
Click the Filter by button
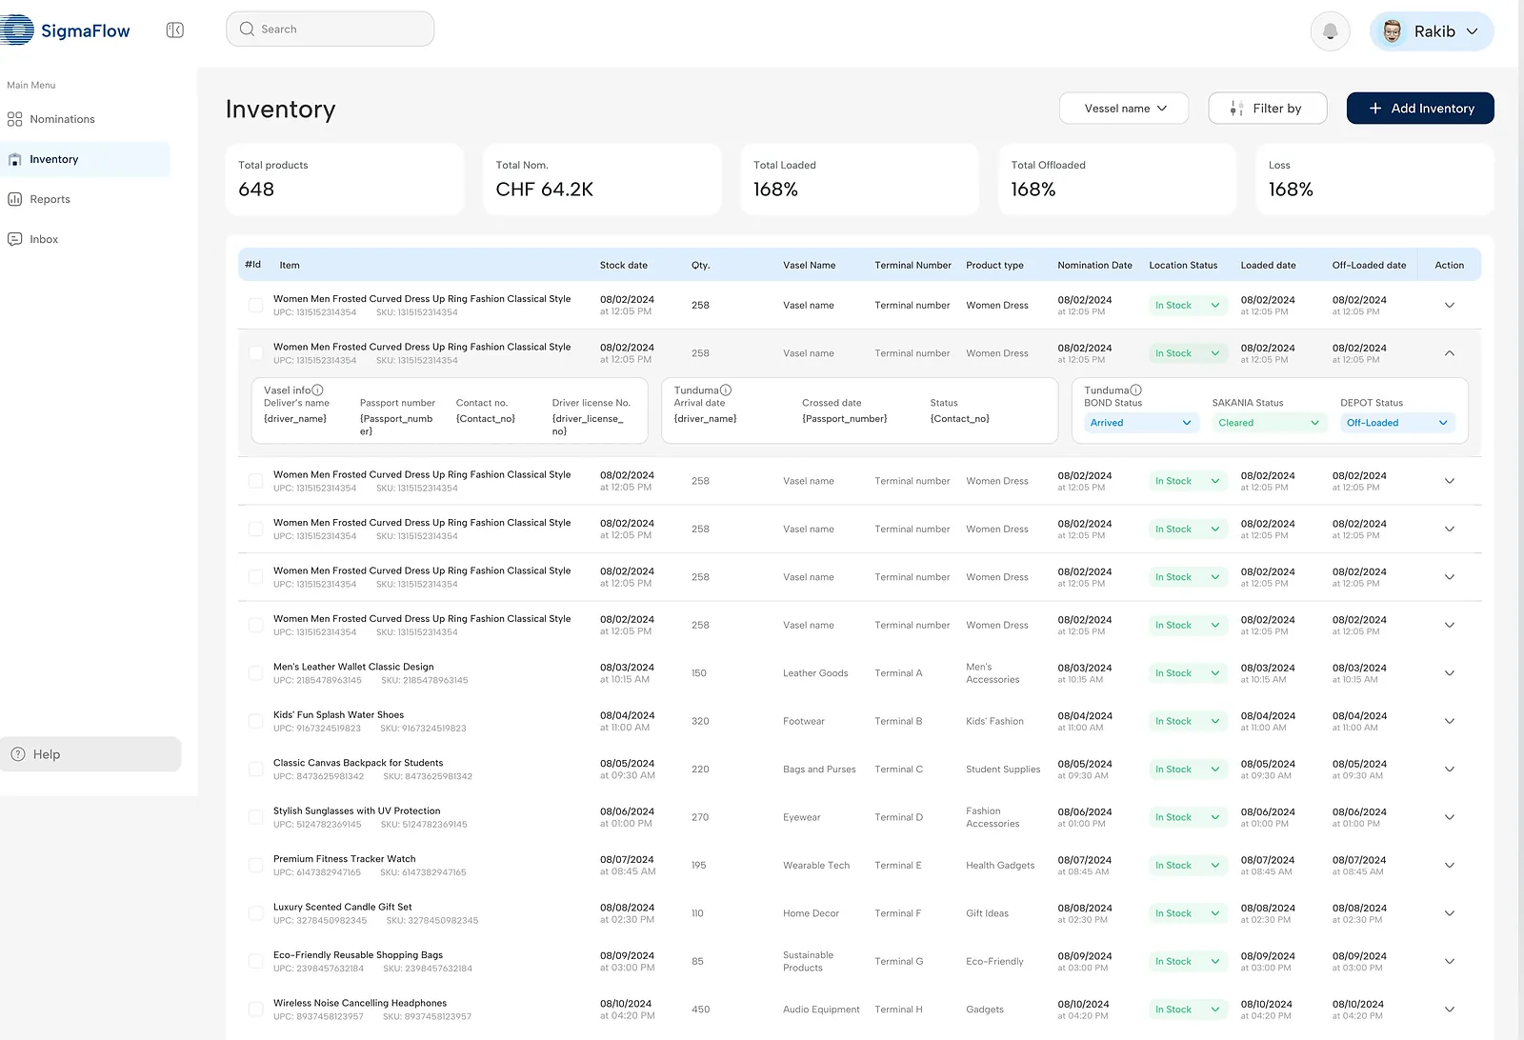coord(1268,109)
